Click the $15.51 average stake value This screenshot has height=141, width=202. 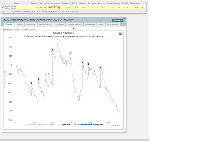[x=43, y=7]
